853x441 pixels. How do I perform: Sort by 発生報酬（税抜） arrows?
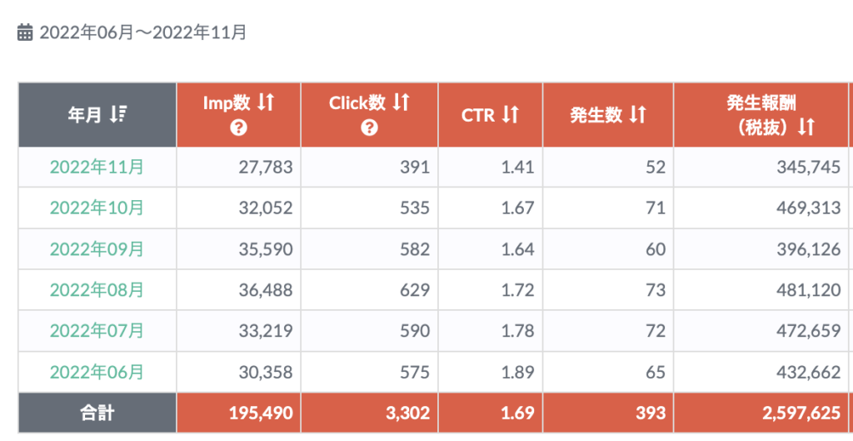[x=806, y=128]
